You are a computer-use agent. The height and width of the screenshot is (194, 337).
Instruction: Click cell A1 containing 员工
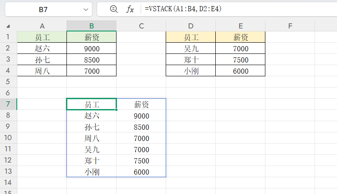pyautogui.click(x=42, y=37)
